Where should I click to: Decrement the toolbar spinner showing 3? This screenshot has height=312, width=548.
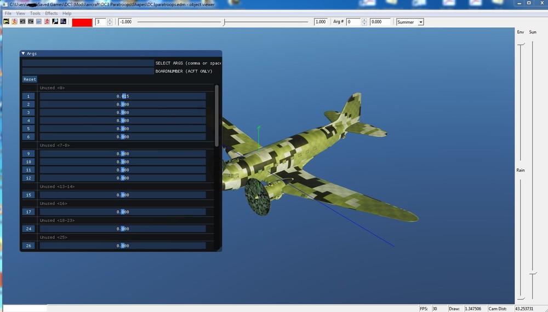coord(110,24)
